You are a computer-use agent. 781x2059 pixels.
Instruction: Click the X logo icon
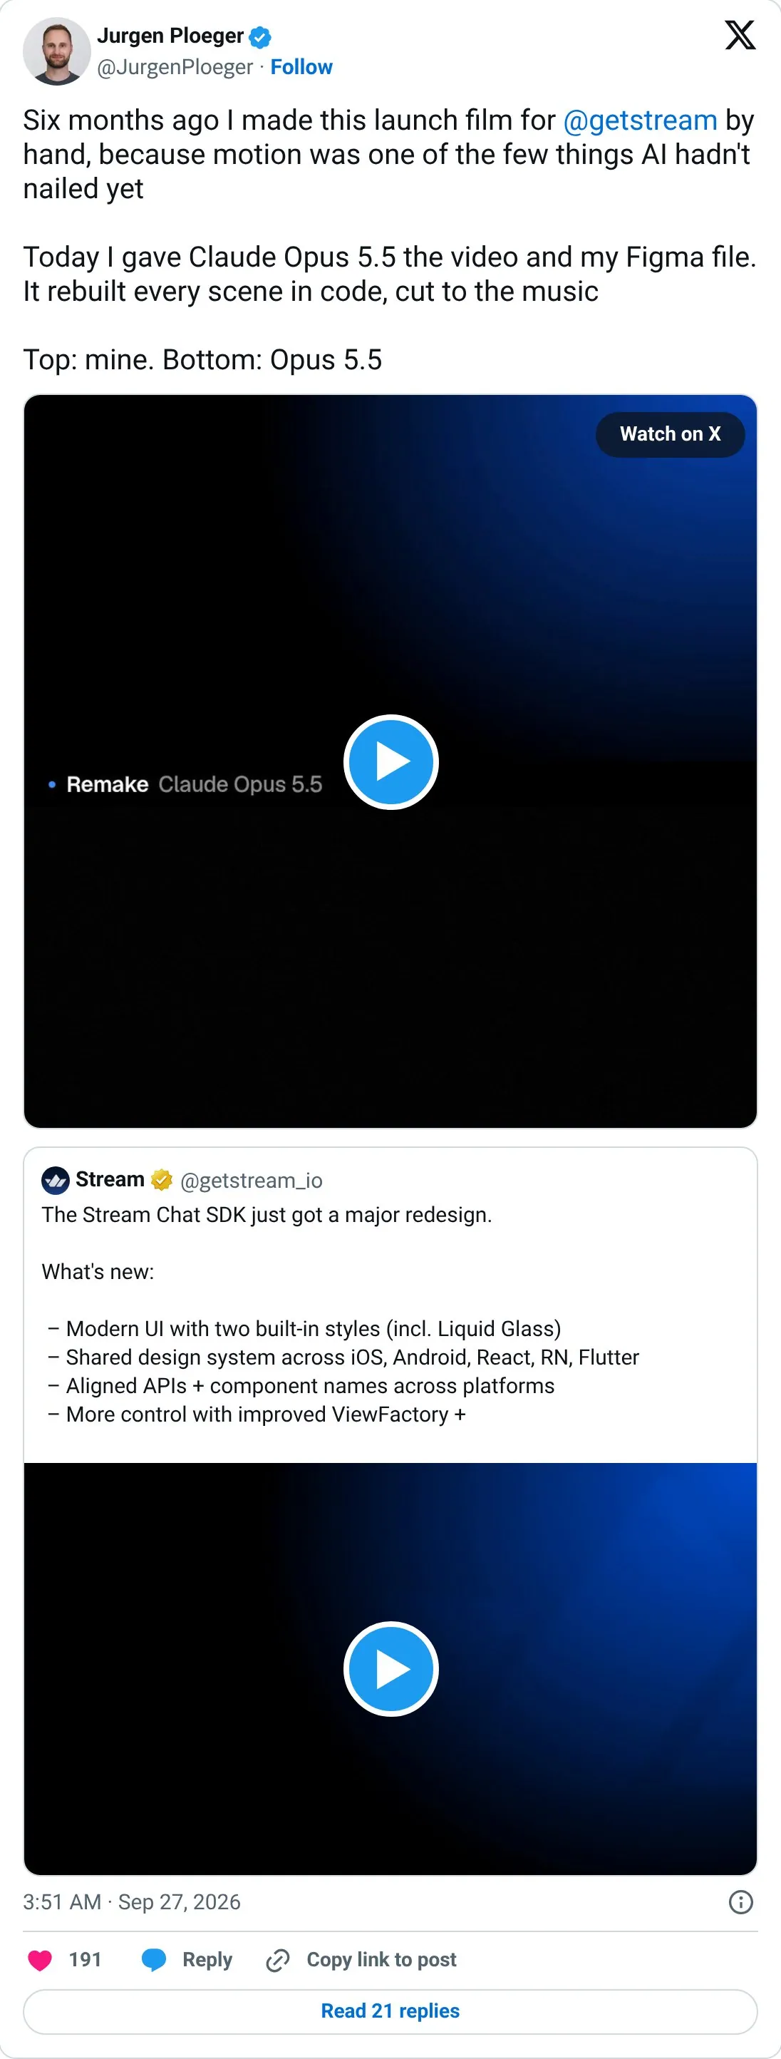pos(740,35)
